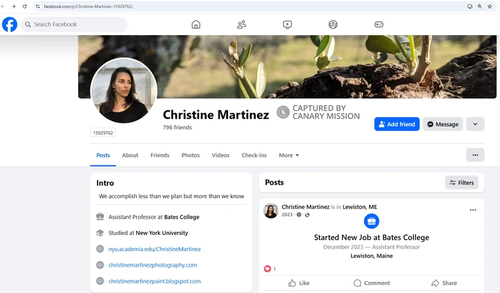Screen dimensions: 500x293
Task: Click the blue briefcase life event icon
Action: (x=371, y=221)
